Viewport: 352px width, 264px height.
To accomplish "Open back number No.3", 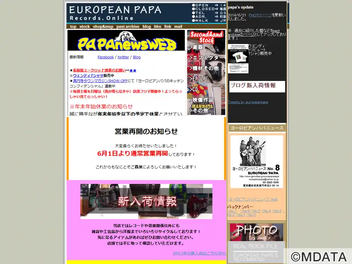I will [x=278, y=211].
